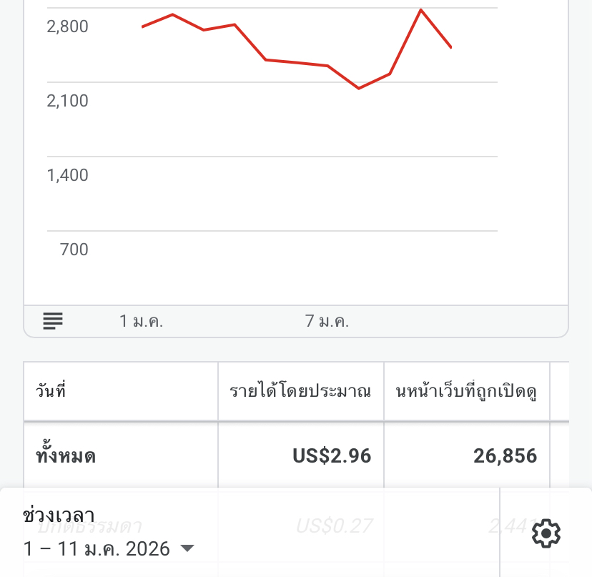Click the starting point of the red line
Image resolution: width=592 pixels, height=577 pixels.
click(x=143, y=26)
